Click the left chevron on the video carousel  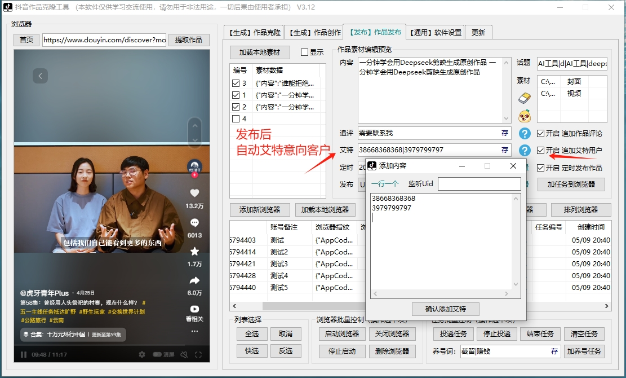click(x=40, y=75)
